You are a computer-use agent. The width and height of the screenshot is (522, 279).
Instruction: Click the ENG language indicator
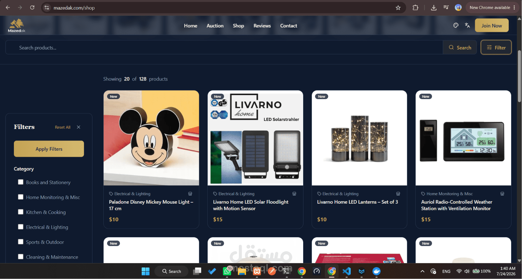(446, 271)
